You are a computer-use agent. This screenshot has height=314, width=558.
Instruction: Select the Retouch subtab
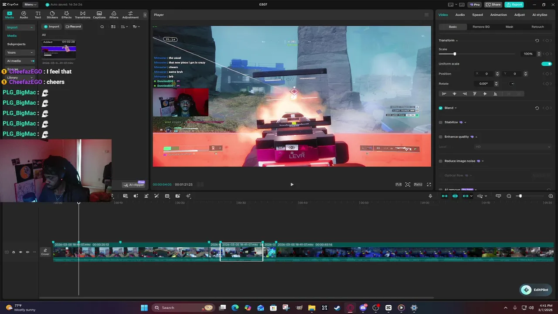(538, 27)
